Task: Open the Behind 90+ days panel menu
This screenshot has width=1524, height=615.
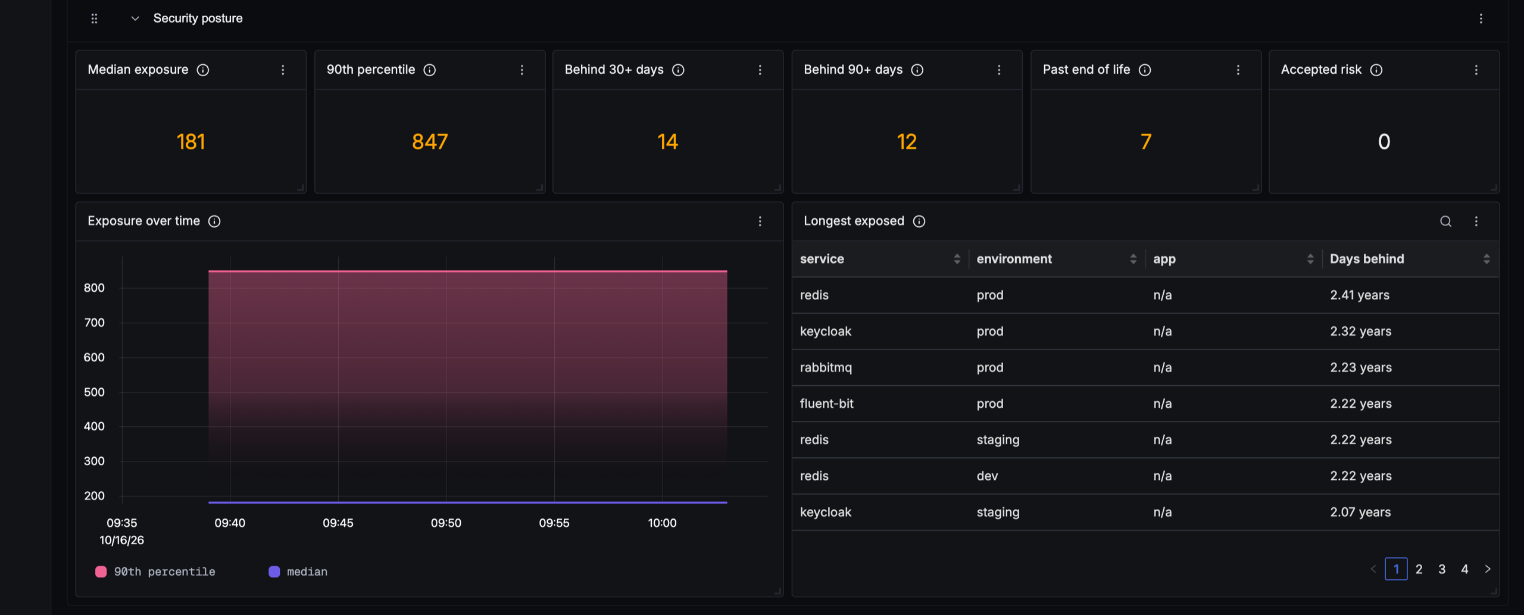Action: (999, 70)
